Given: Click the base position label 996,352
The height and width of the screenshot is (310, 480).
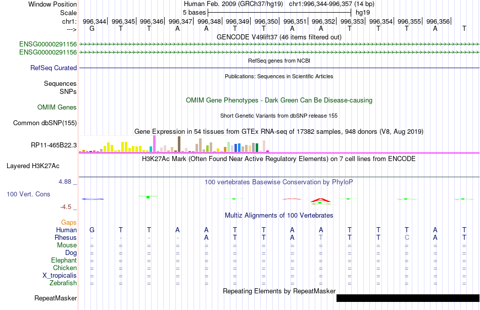Looking at the screenshot, I should (323, 21).
